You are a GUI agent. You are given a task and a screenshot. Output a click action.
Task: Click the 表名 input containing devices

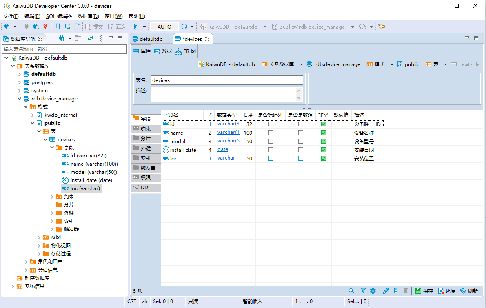227,80
